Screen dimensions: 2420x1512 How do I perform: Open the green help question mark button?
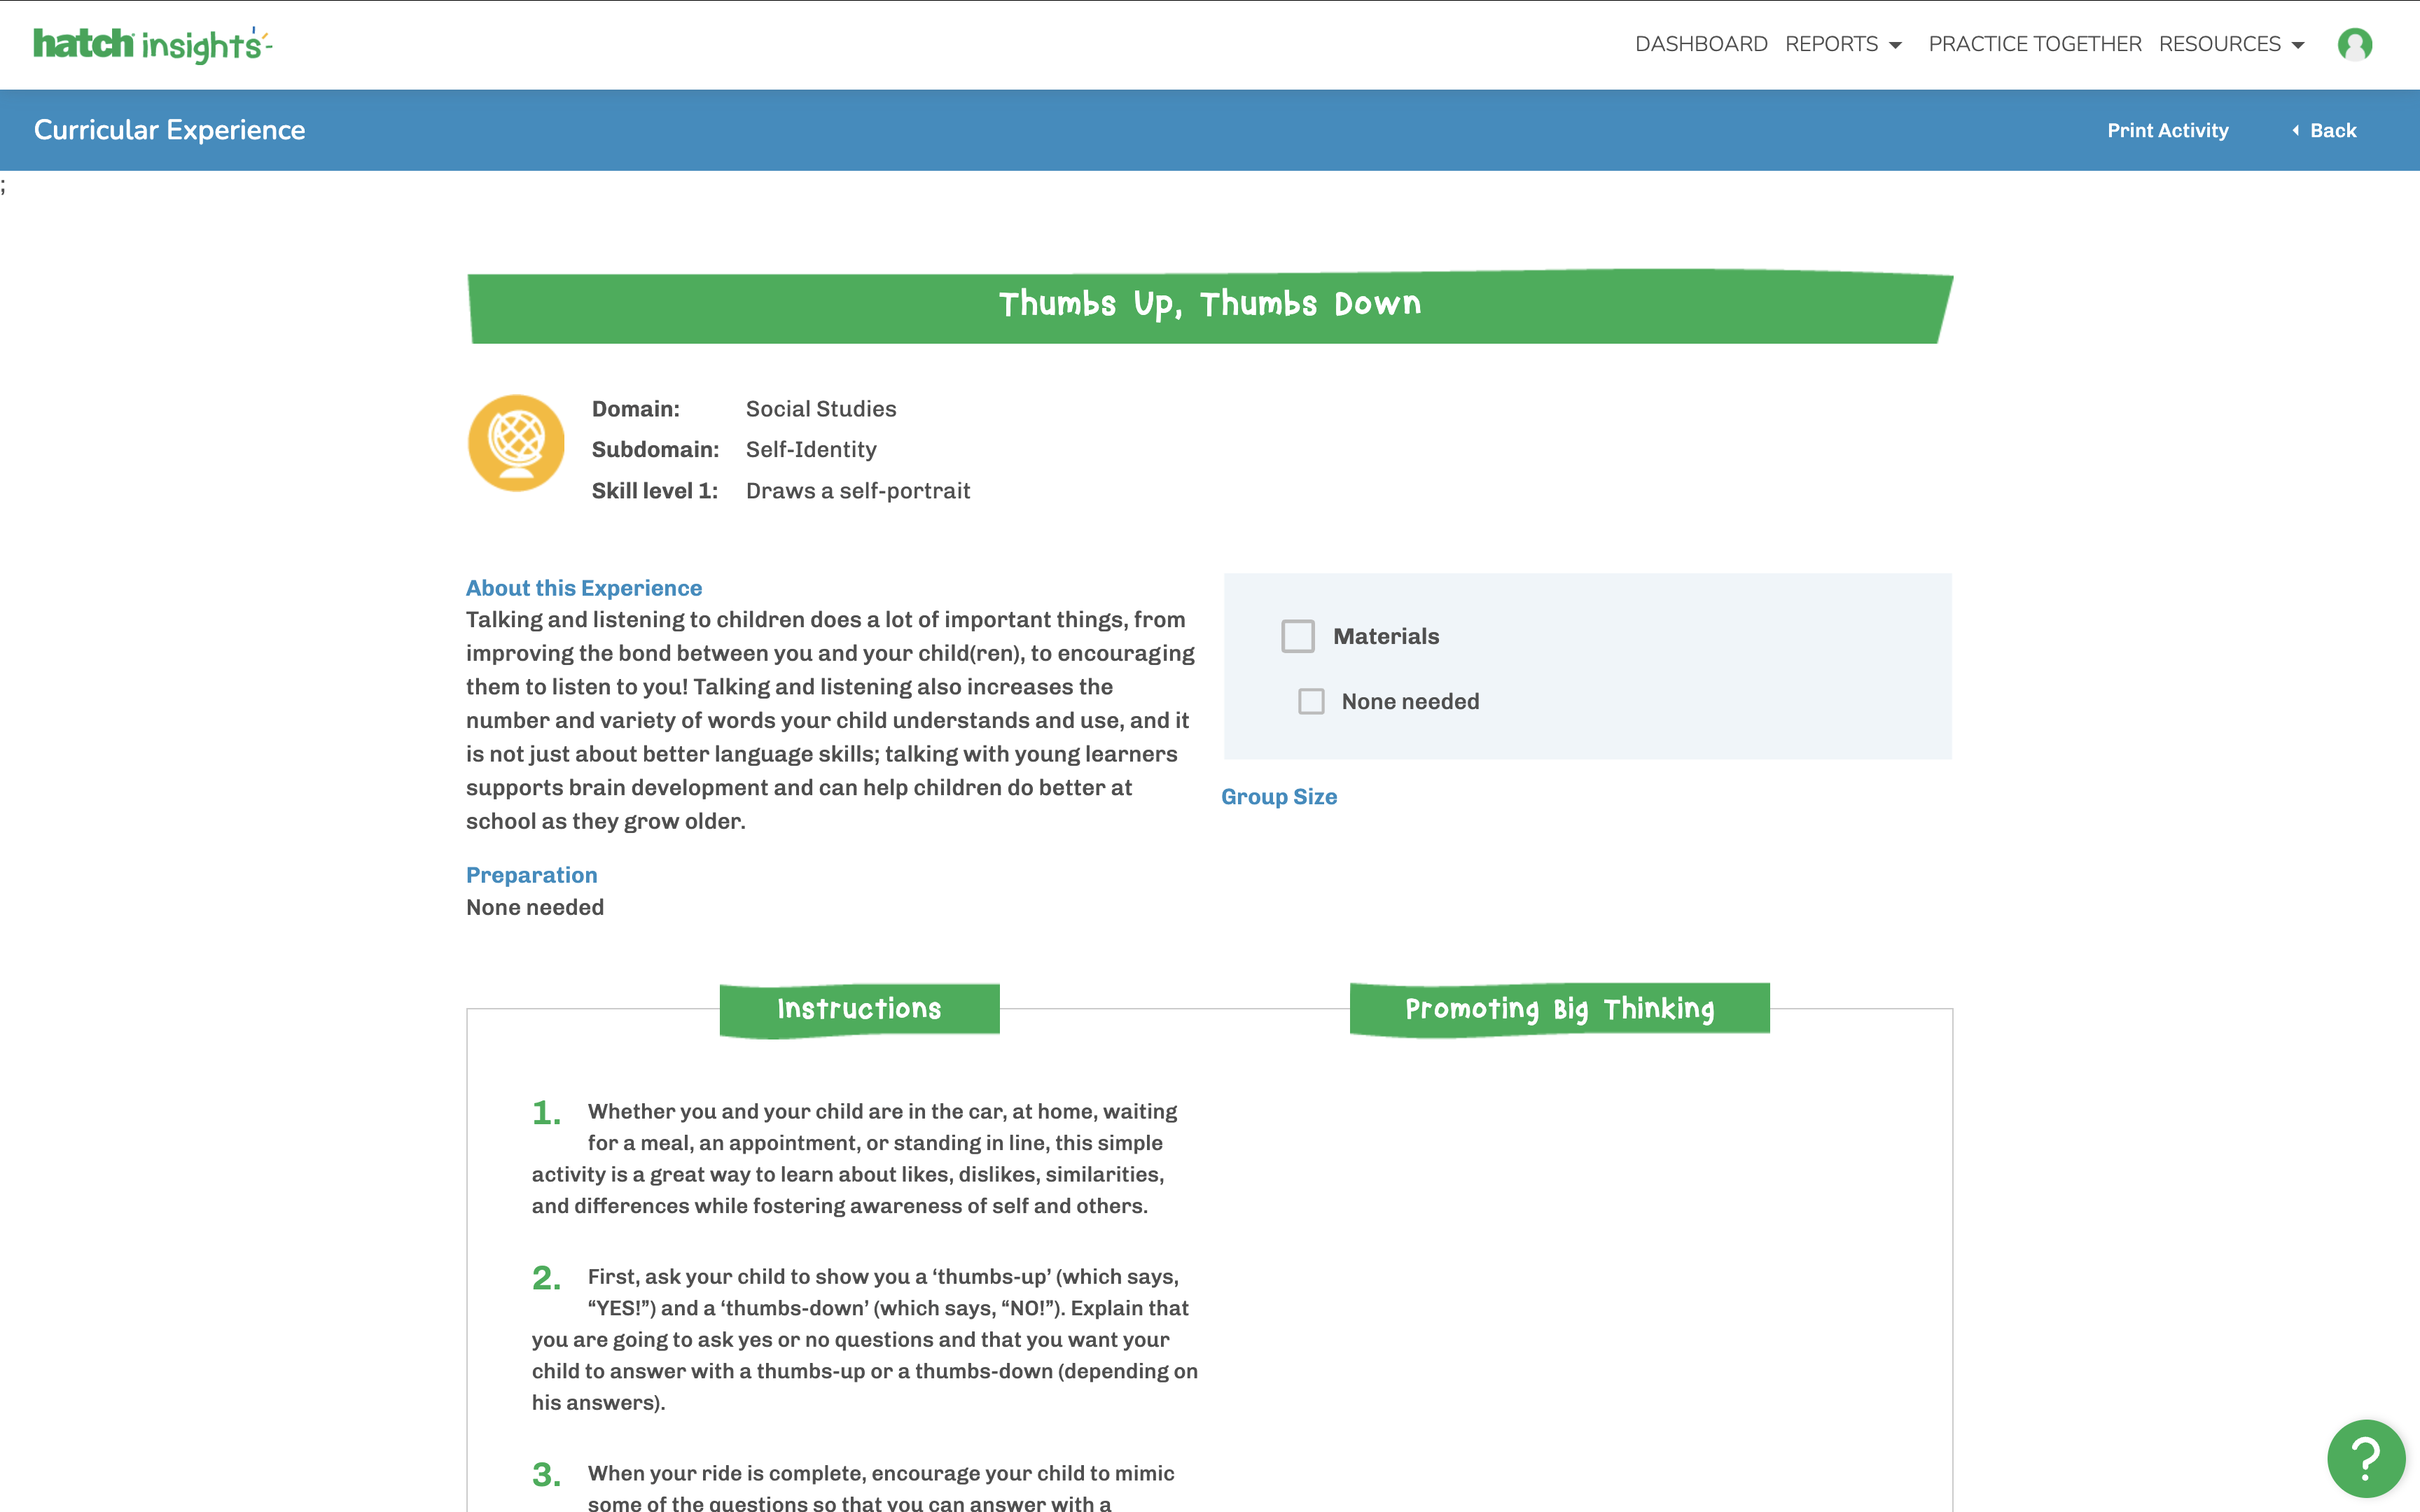(2365, 1458)
